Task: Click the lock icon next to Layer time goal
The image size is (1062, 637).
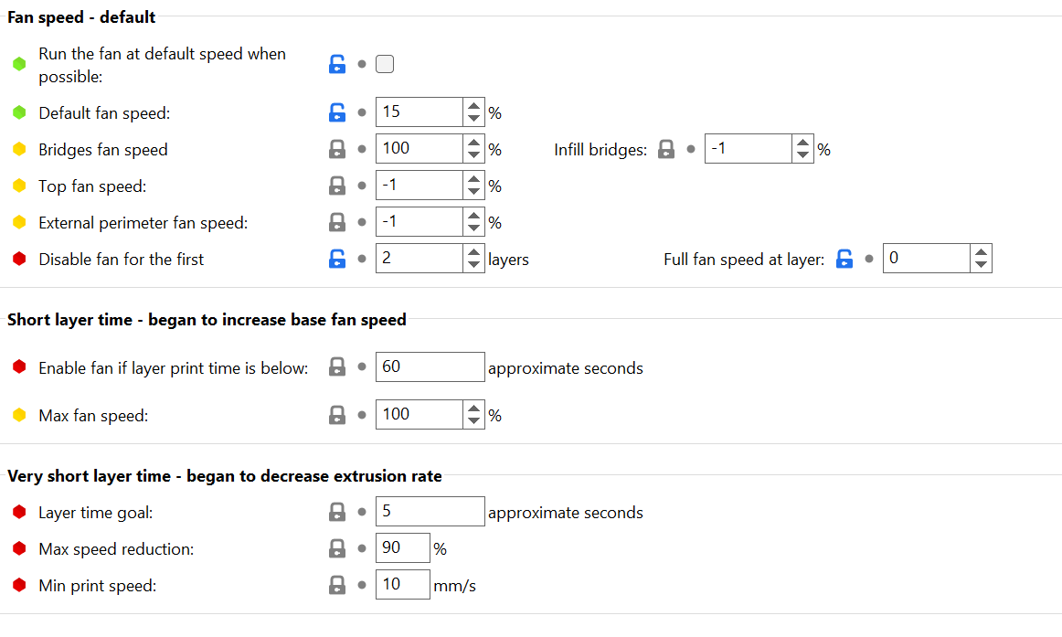Action: click(337, 512)
